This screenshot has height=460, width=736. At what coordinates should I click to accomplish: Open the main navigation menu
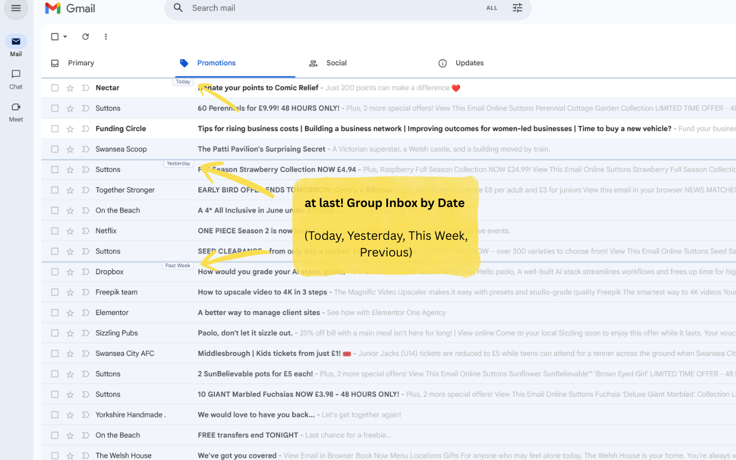(16, 9)
